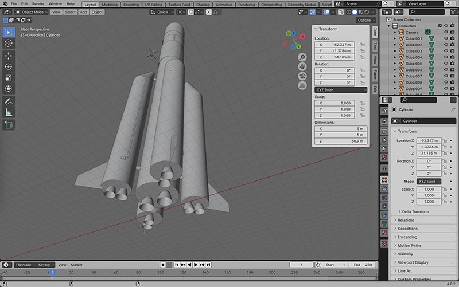Uncheck the Collection exclude checkbox

tap(439, 26)
